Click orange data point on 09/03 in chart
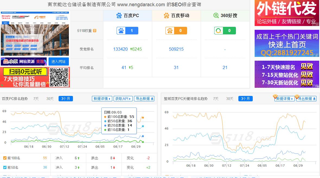The height and width of the screenshot is (178, 320). (x=143, y=118)
